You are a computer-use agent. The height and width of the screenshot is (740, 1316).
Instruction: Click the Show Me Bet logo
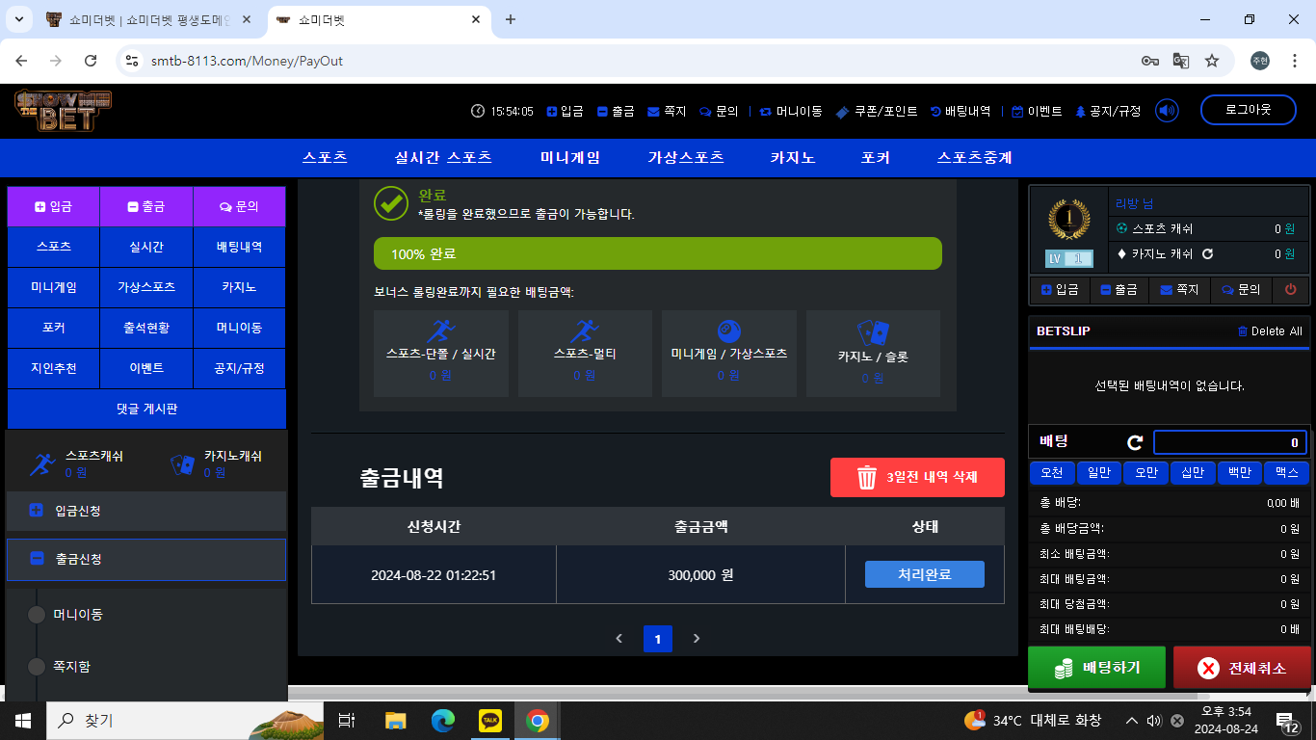tap(63, 111)
